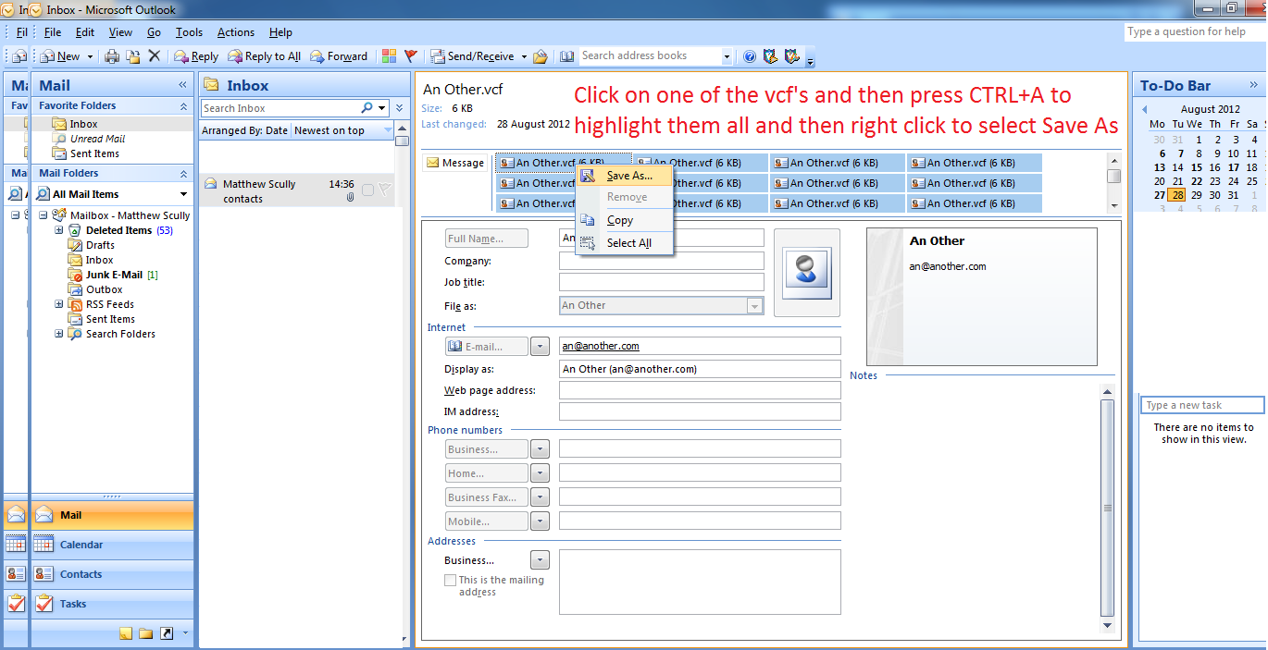
Task: Open the Tools menu
Action: pyautogui.click(x=189, y=32)
